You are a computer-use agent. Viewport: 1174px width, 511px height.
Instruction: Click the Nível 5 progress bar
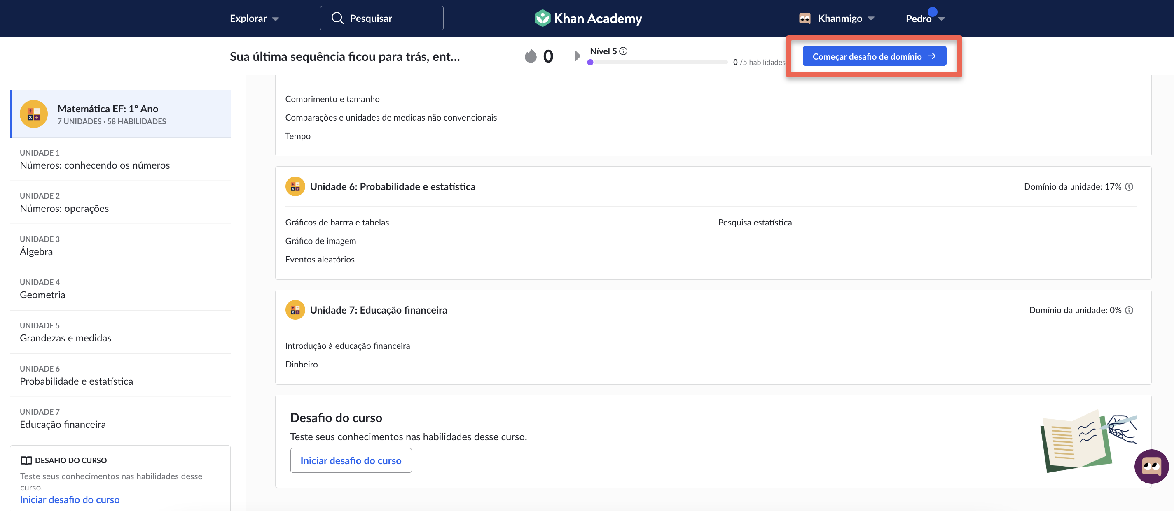point(657,63)
